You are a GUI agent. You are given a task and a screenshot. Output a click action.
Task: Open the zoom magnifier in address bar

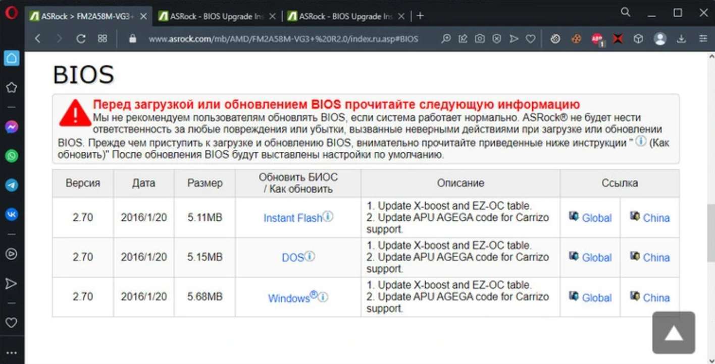[446, 39]
